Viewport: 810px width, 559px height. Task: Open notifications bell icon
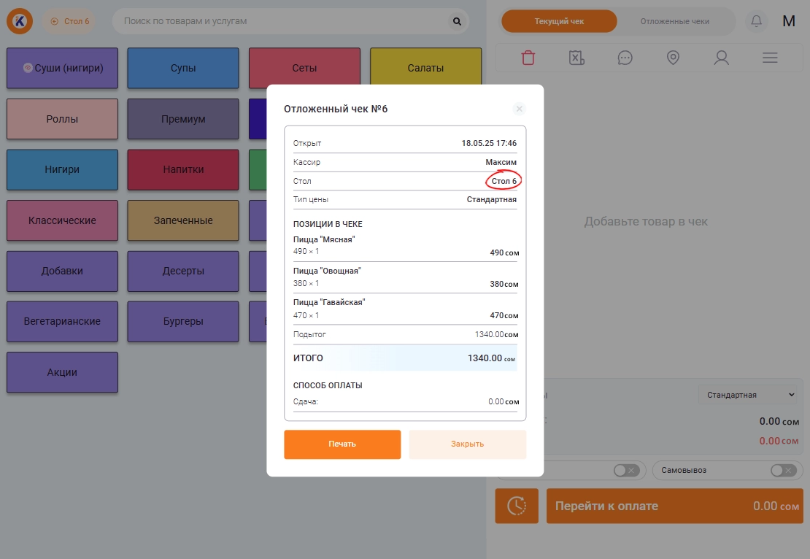(756, 21)
